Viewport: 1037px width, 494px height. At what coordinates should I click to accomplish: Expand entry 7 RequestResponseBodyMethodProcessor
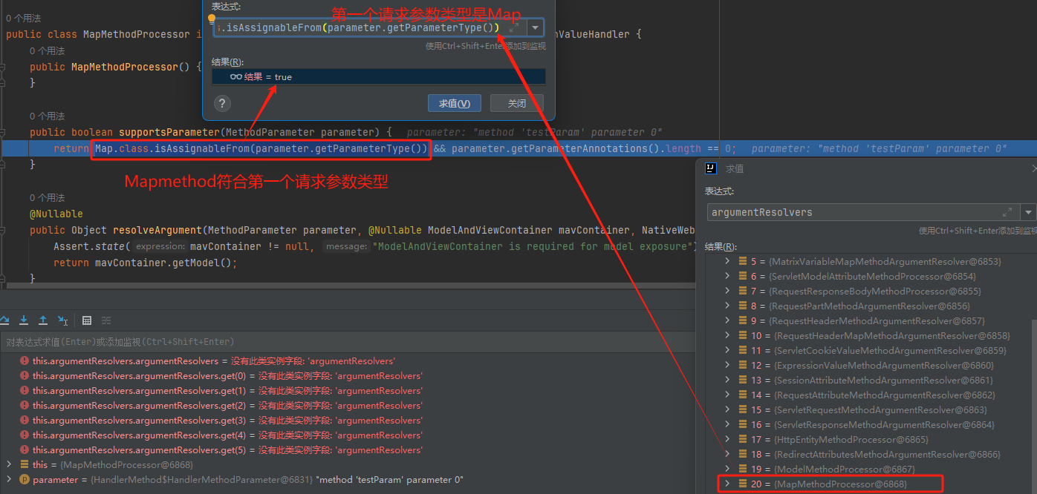coord(727,291)
